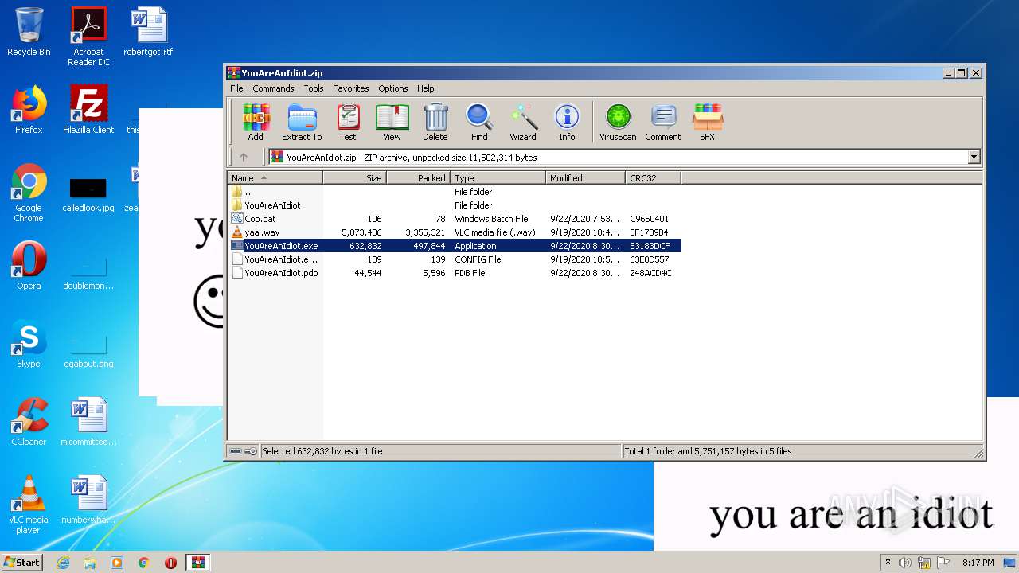This screenshot has width=1019, height=573.
Task: Open egabout.png desktop file
Action: (x=88, y=349)
